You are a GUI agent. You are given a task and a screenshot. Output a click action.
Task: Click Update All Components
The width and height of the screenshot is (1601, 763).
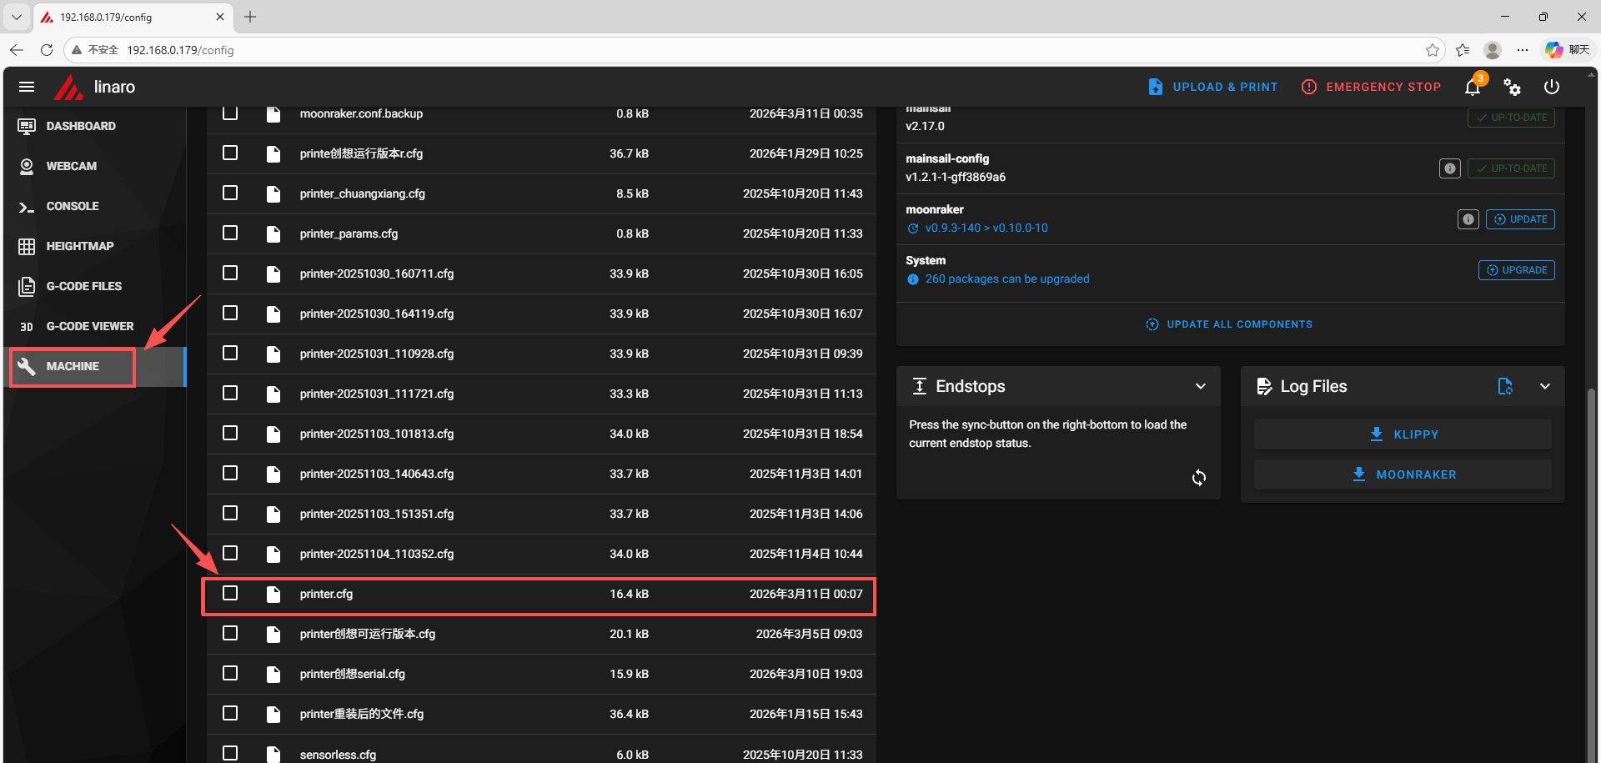point(1229,324)
